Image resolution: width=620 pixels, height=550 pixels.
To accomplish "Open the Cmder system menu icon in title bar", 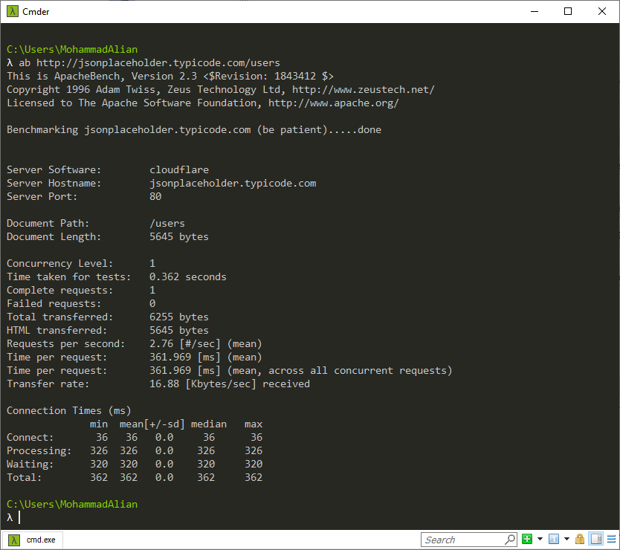I will [x=12, y=11].
